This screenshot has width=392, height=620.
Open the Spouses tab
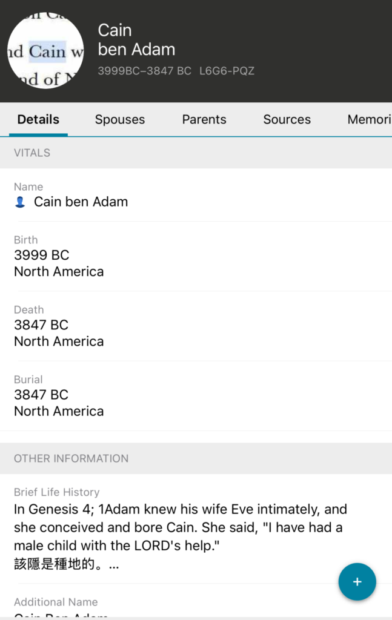coord(120,119)
